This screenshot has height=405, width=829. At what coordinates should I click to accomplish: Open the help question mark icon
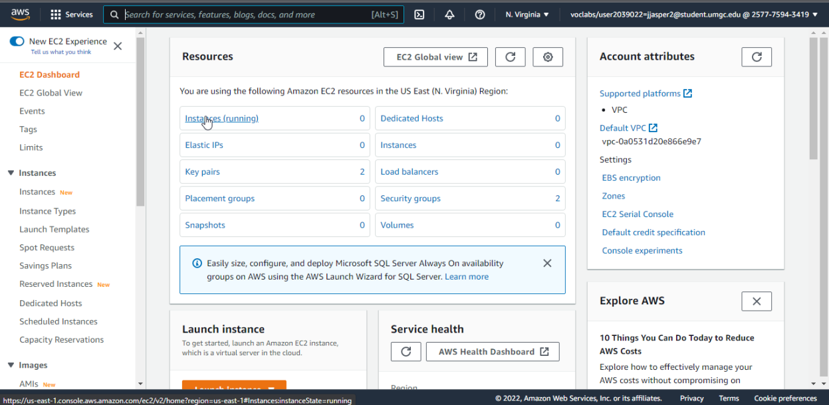click(480, 15)
